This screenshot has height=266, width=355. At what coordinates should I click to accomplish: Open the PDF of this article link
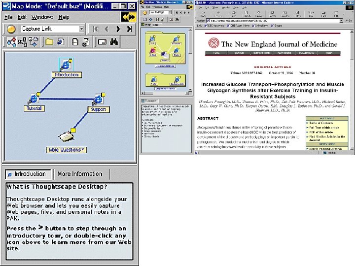pyautogui.click(x=321, y=132)
